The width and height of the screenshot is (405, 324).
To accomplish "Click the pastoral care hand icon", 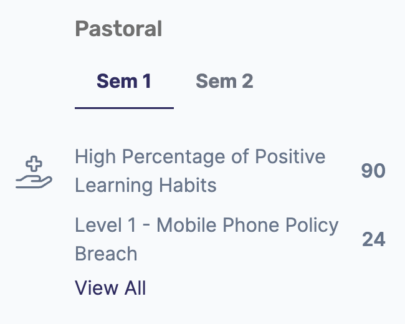I will pyautogui.click(x=34, y=172).
